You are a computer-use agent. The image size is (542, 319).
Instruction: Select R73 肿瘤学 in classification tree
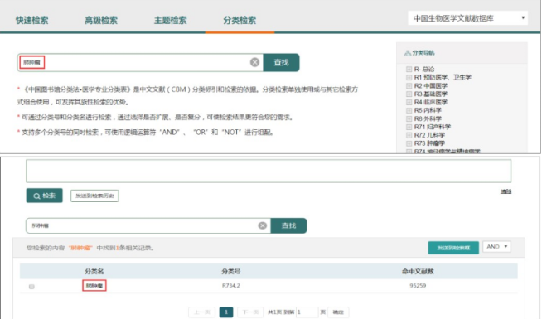[x=429, y=143]
